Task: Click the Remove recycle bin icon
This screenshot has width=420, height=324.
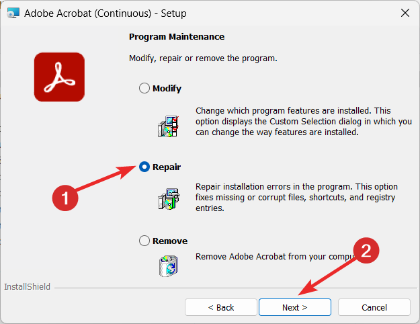Action: (x=169, y=266)
